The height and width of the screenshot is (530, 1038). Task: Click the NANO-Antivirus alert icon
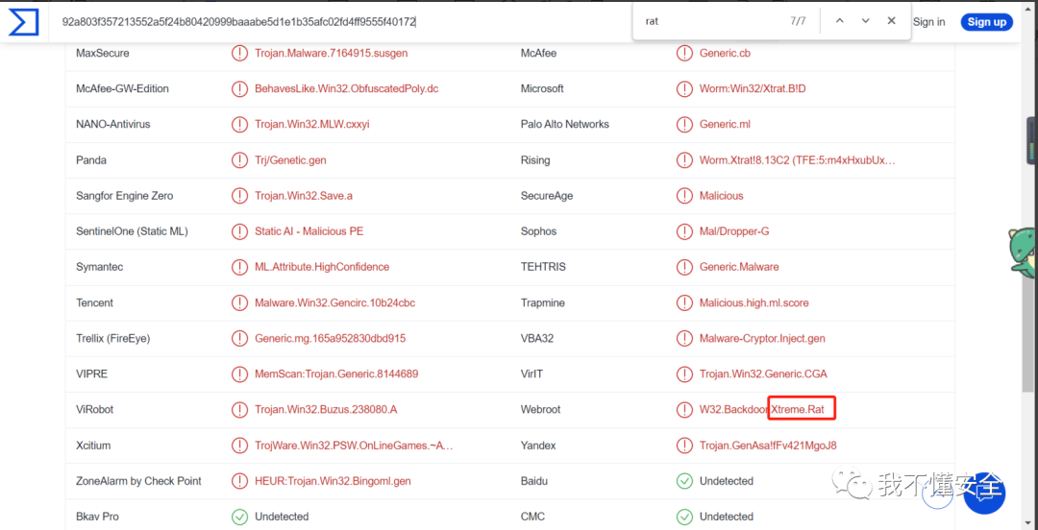point(239,125)
